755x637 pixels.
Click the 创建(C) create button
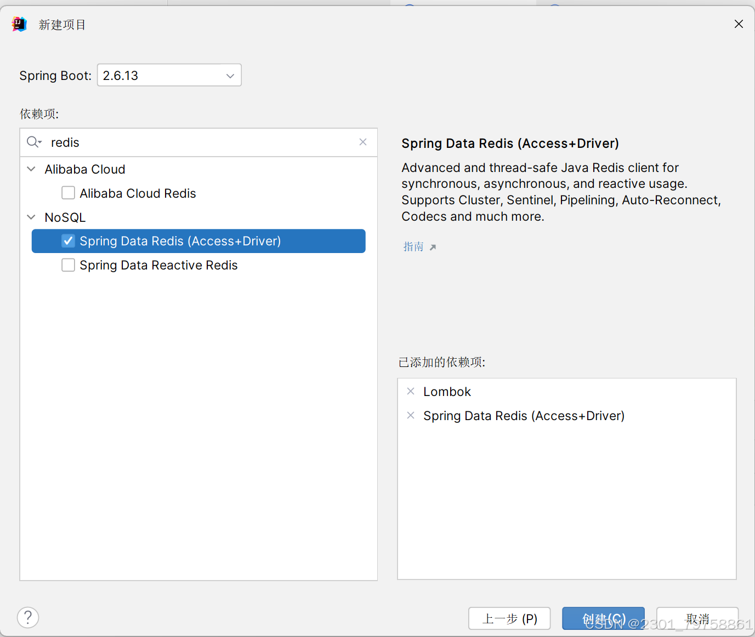click(x=603, y=618)
